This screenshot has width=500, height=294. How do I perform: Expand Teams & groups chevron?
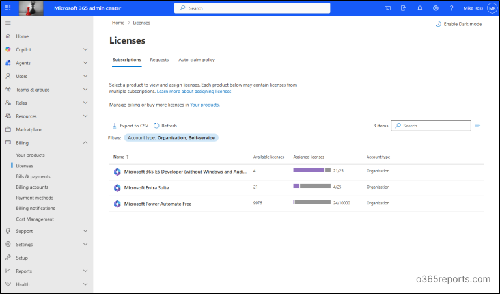pos(85,90)
